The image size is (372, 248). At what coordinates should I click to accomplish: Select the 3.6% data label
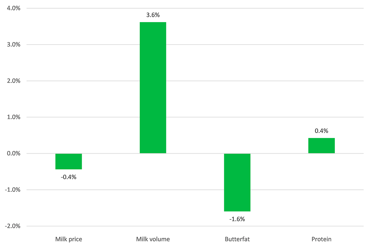coord(153,15)
